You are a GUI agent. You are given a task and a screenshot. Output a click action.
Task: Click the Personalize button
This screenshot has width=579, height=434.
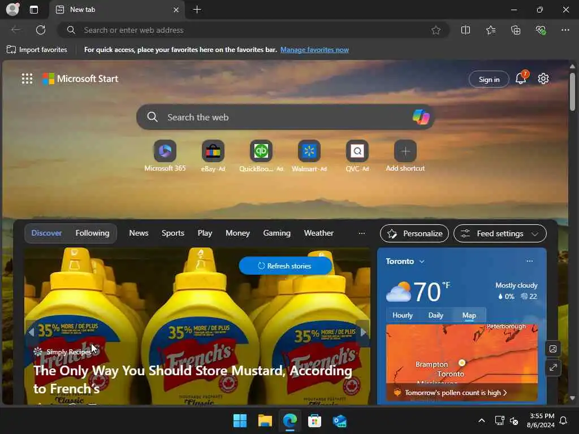coord(414,233)
